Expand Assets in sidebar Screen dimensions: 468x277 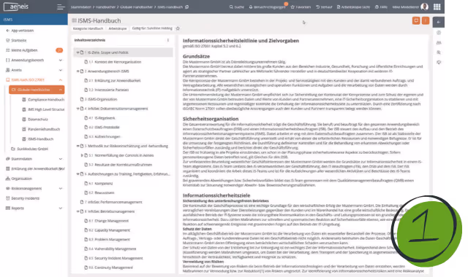pos(61,70)
